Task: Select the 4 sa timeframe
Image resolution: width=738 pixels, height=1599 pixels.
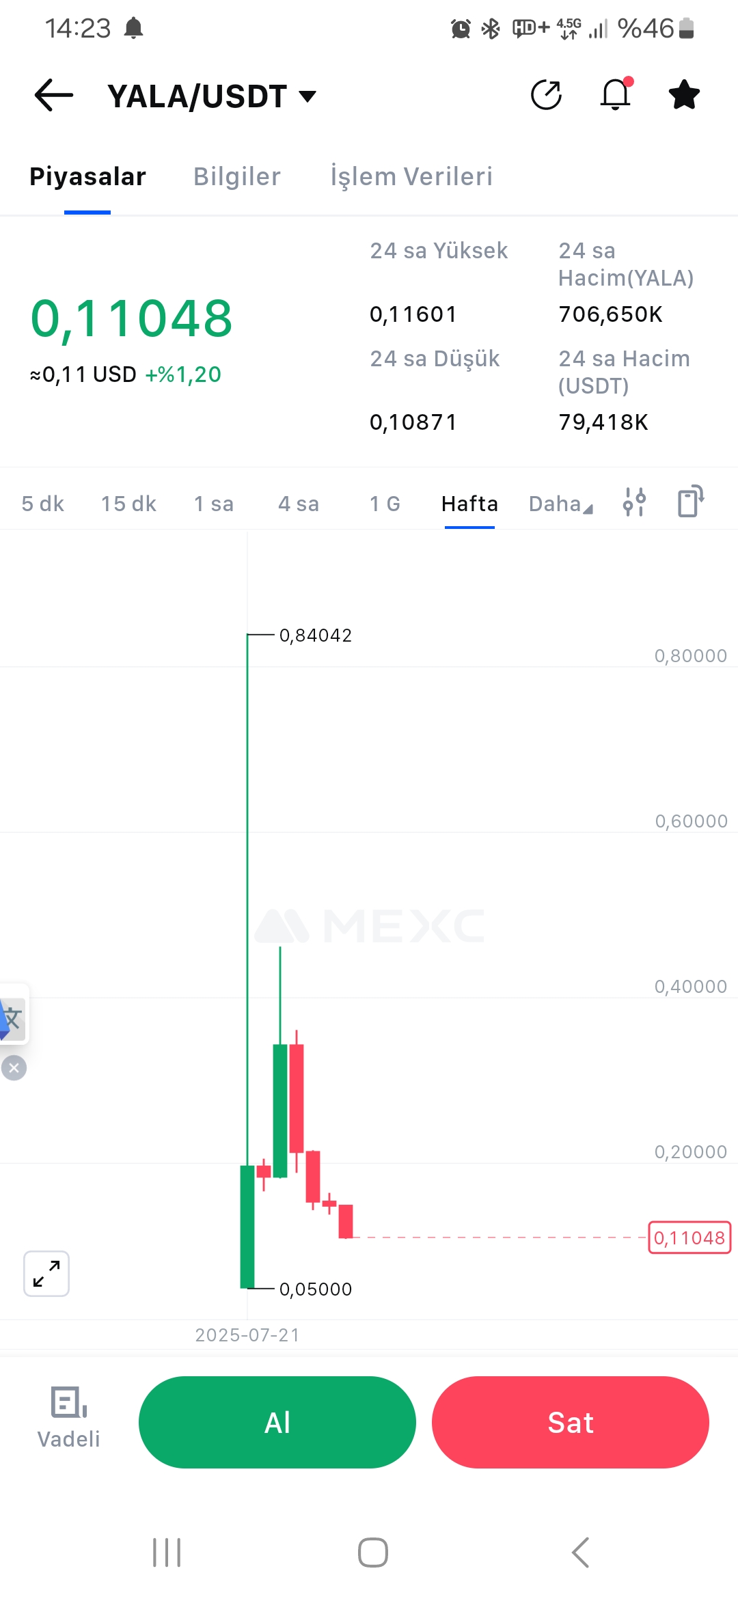Action: click(299, 504)
